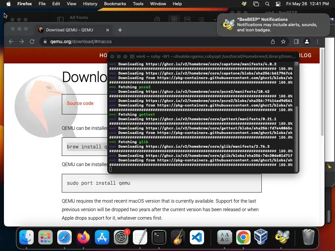Toggle the browser side panel

tap(296, 42)
